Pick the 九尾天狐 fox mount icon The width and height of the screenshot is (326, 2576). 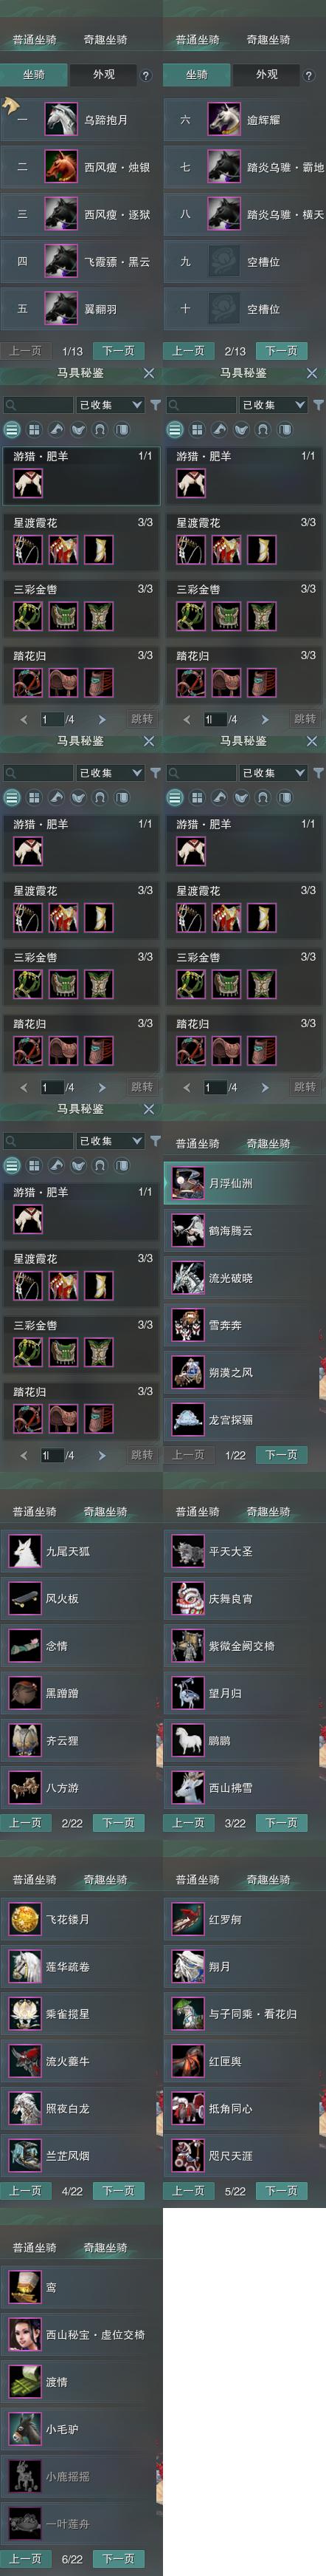pyautogui.click(x=25, y=1551)
